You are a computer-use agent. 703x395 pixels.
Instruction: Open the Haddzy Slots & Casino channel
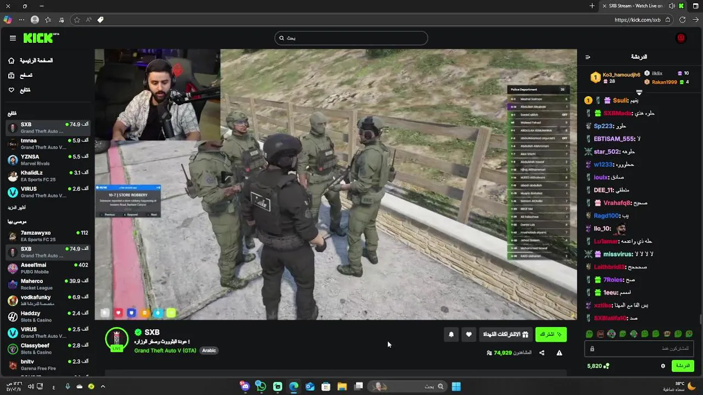point(47,317)
